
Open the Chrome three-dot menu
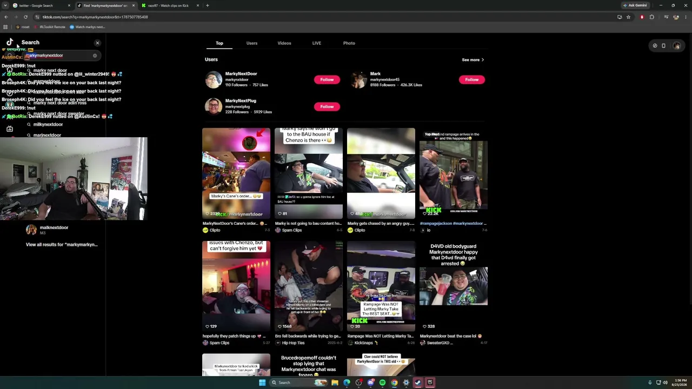tap(686, 17)
